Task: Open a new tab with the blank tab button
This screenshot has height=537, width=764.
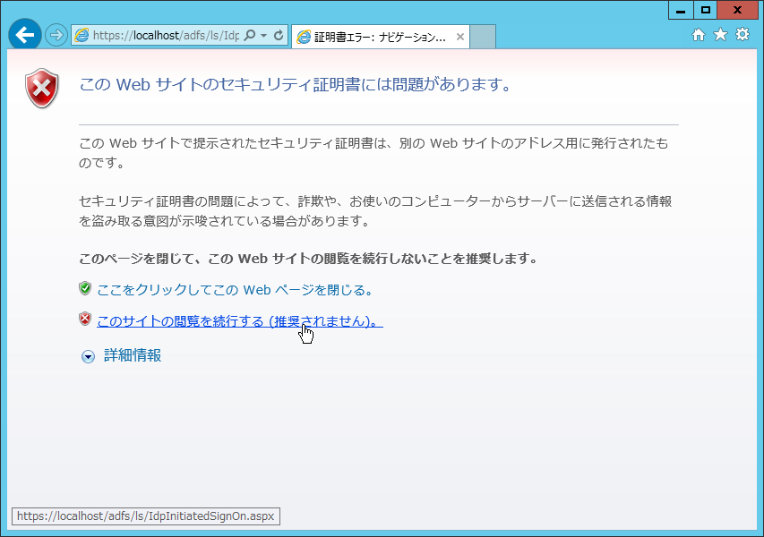Action: click(483, 37)
